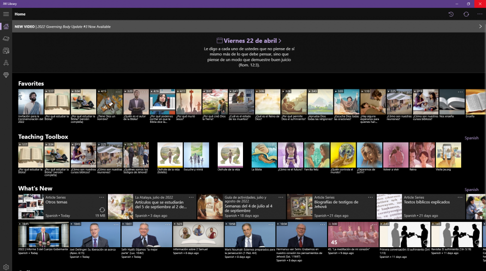Change Teaching Toolbox language from Spanish
This screenshot has width=486, height=271.
471,138
